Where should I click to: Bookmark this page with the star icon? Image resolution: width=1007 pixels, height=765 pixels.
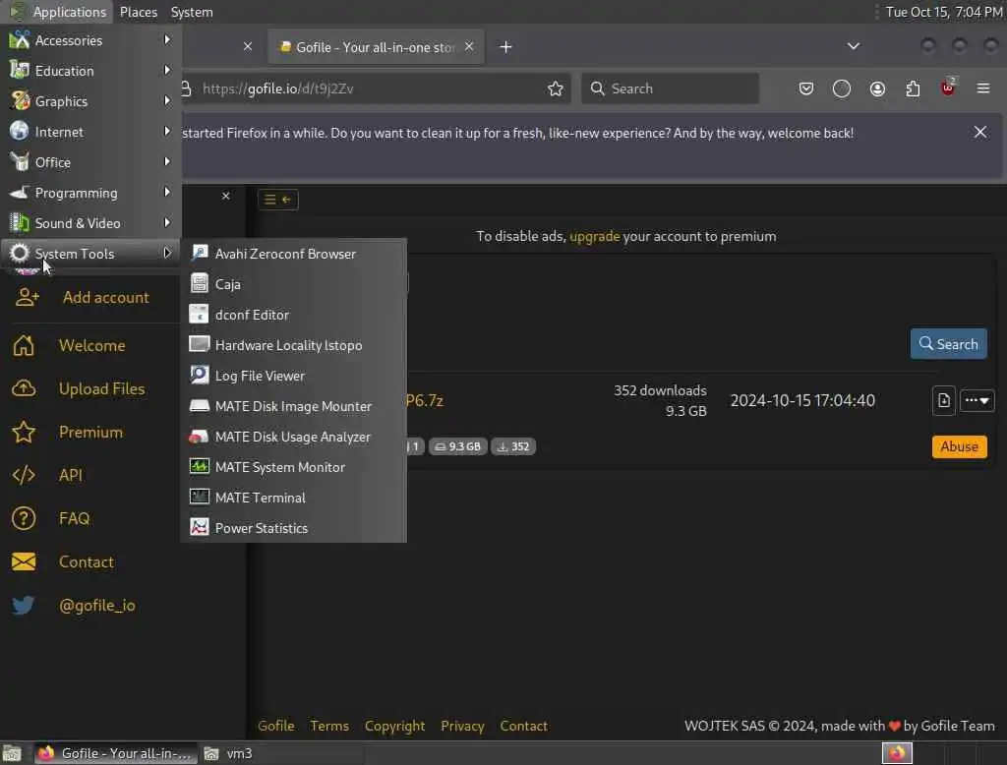click(556, 88)
